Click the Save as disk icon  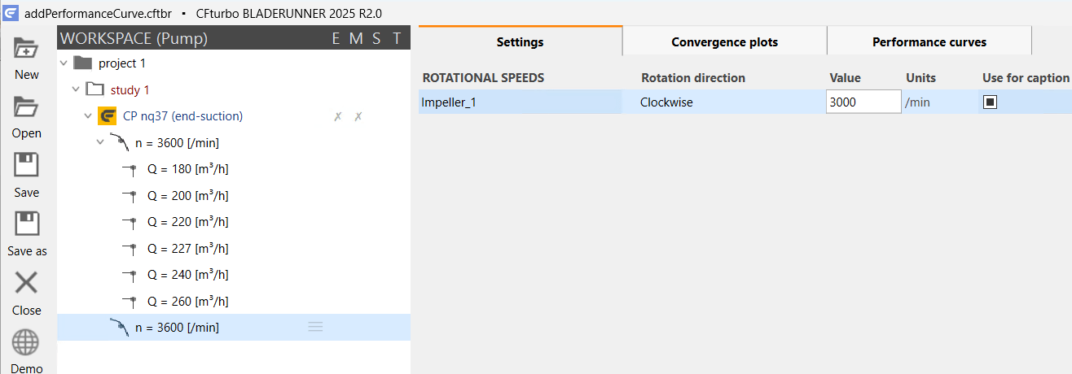(27, 224)
